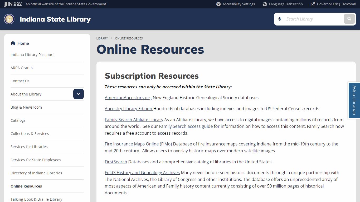Viewport: 360px width, 202px height.
Task: Click 'An official website of the Indiana State Government'
Action: pos(66,4)
